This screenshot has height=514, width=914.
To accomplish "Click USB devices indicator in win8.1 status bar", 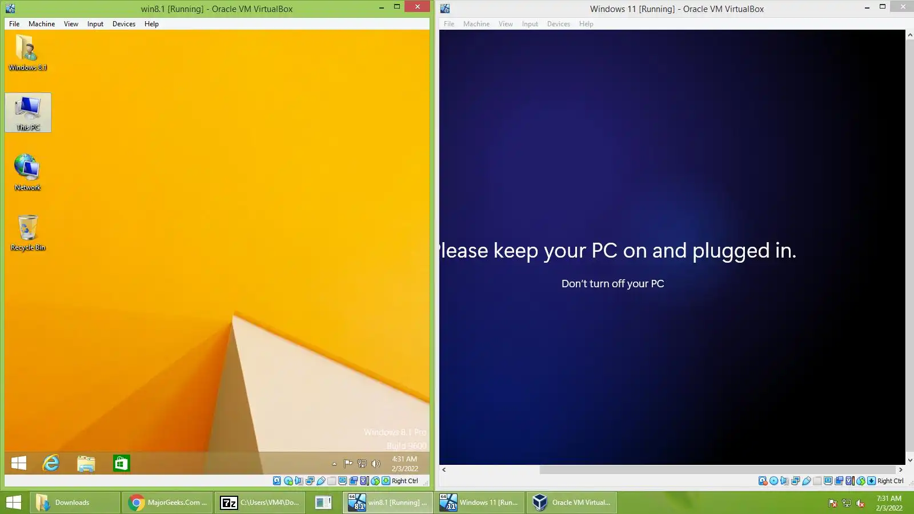I will [320, 481].
